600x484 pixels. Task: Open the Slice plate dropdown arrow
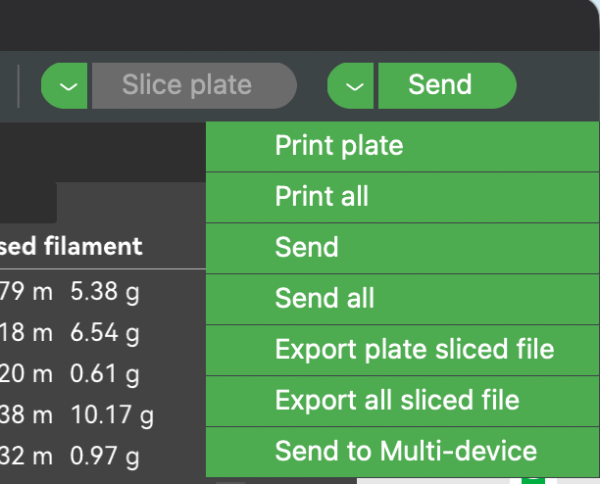[x=67, y=85]
